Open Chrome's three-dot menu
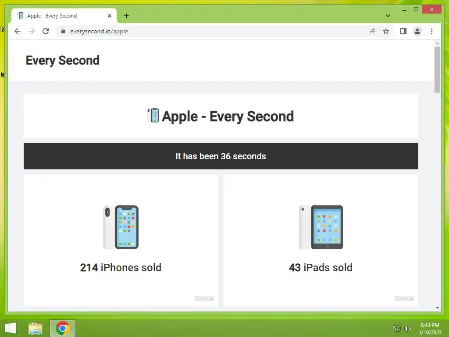449x337 pixels. (x=431, y=31)
